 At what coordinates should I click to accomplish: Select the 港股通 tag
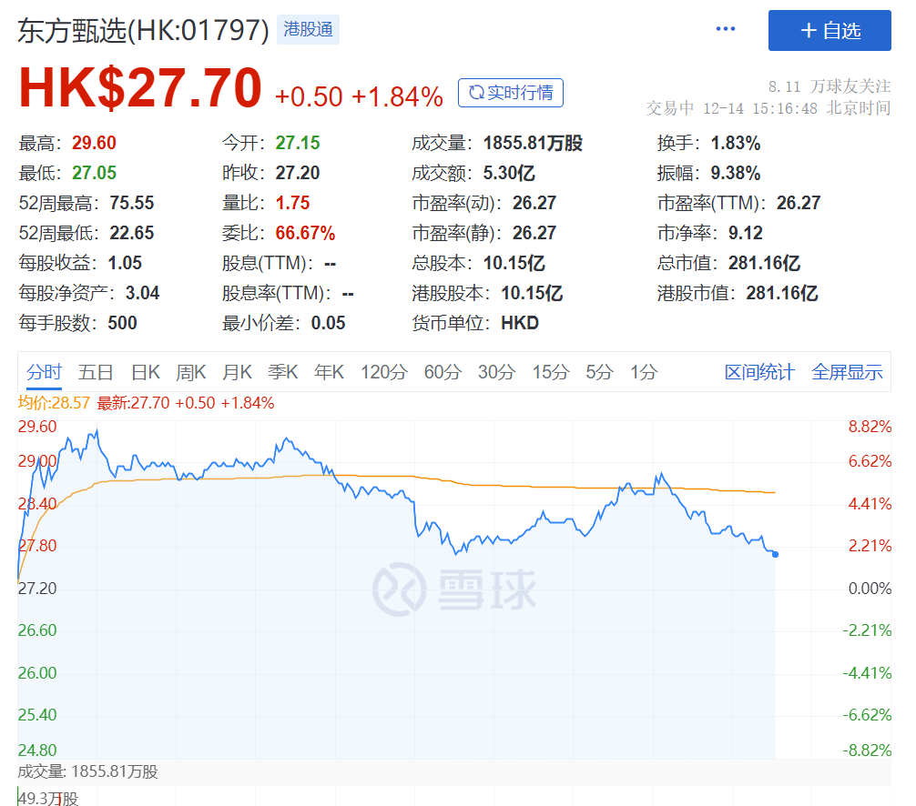[x=308, y=29]
